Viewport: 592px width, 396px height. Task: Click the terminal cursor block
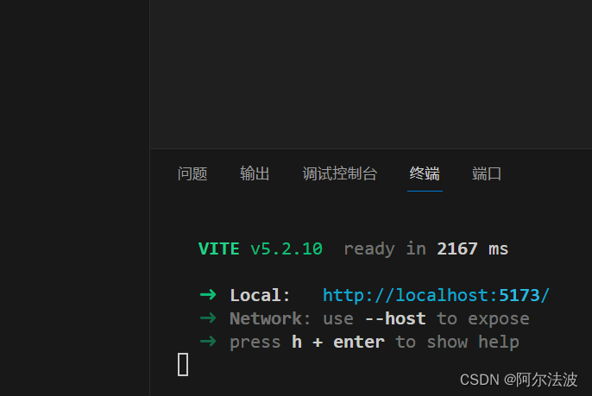click(x=183, y=365)
